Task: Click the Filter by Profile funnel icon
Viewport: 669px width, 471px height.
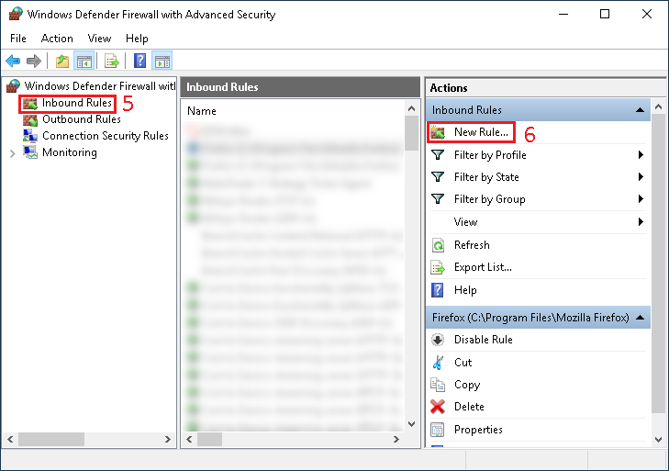Action: point(438,155)
